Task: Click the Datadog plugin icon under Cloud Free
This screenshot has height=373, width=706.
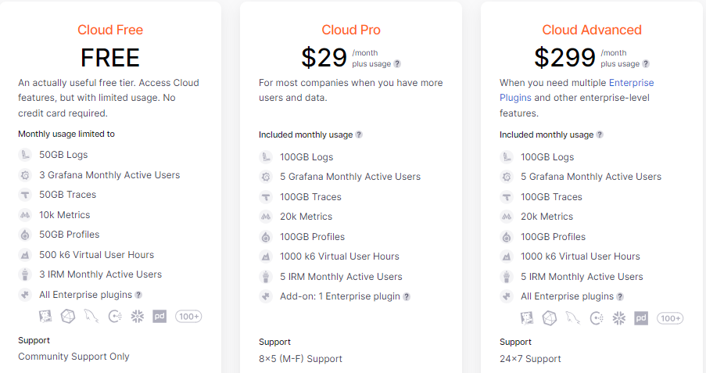Action: (x=45, y=317)
